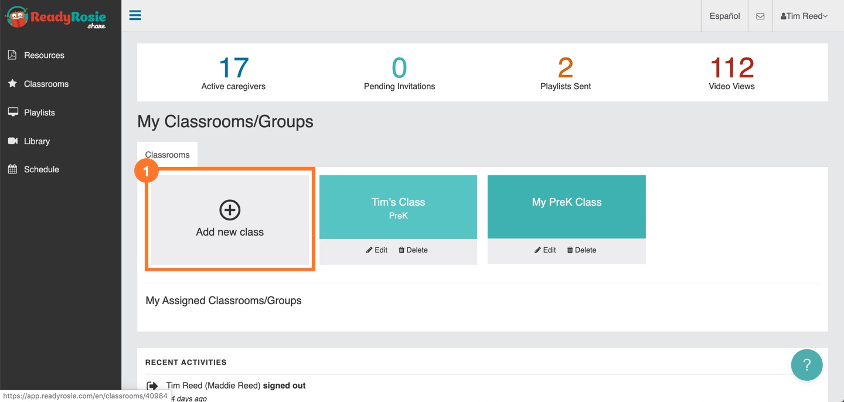Select the Classrooms tab
The image size is (844, 402).
(167, 154)
